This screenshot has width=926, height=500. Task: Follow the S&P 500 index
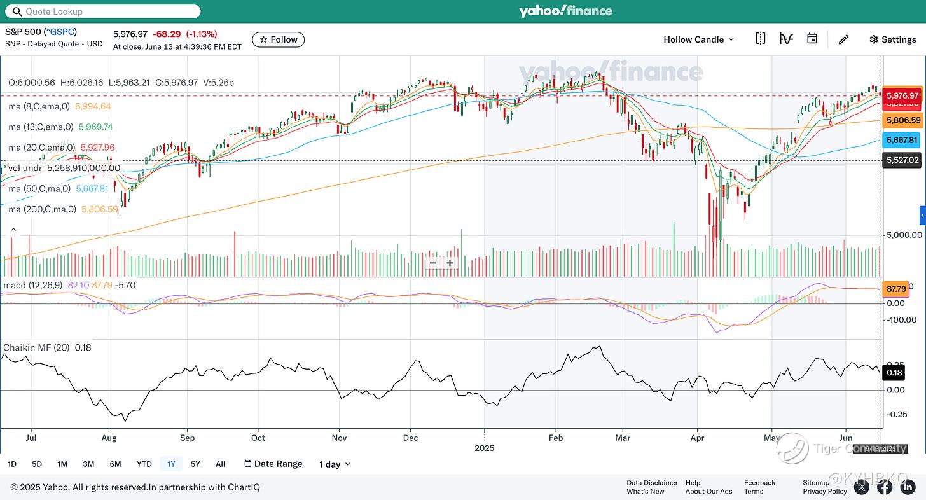pyautogui.click(x=279, y=39)
